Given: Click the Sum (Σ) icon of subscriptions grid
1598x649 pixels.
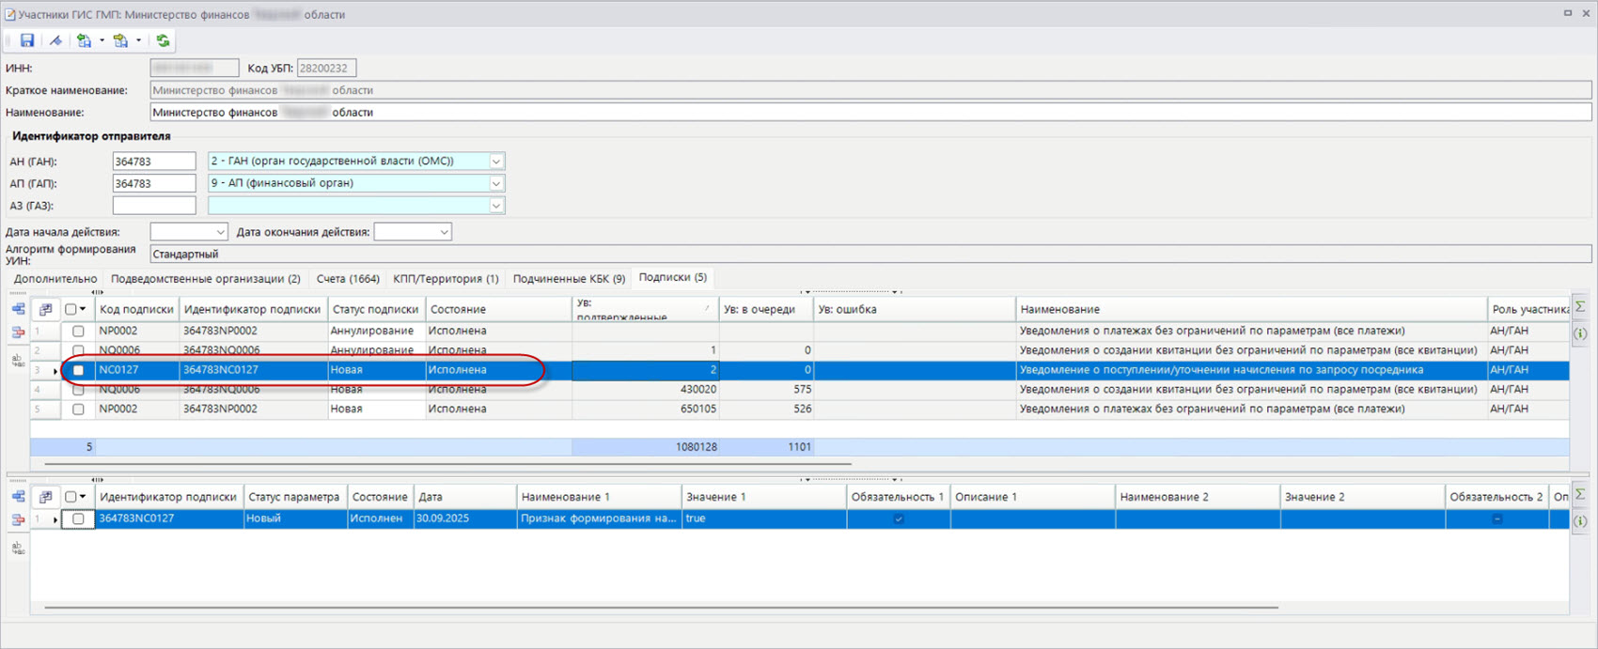Looking at the screenshot, I should coord(1581,307).
